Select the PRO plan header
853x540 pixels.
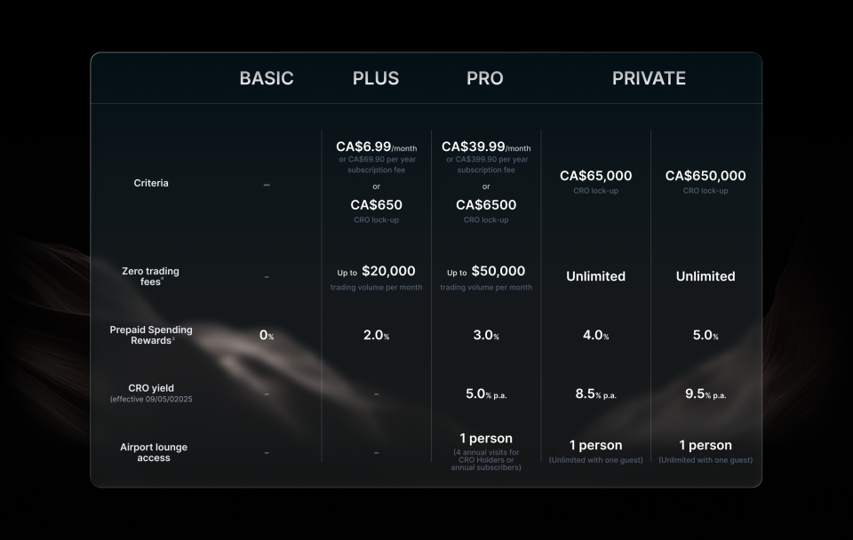pyautogui.click(x=485, y=78)
